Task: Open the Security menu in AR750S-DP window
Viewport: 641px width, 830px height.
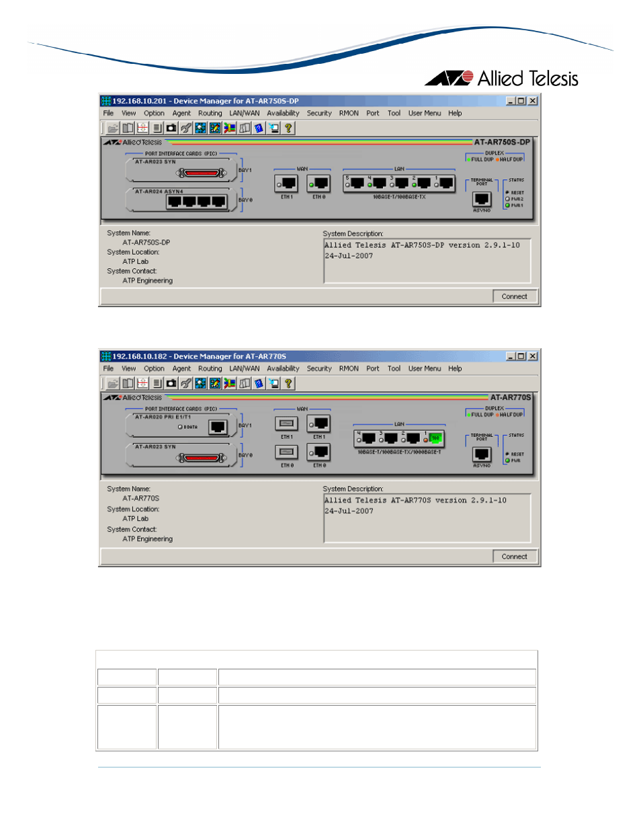Action: (x=319, y=113)
